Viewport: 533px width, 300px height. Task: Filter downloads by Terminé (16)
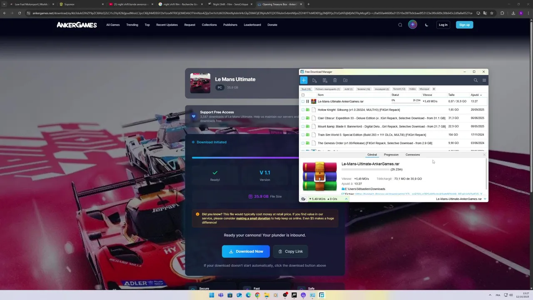coord(364,89)
